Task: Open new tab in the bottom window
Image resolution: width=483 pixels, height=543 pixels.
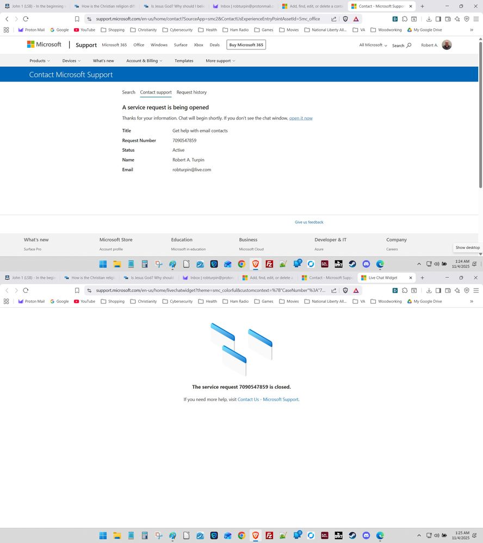Action: coord(423,278)
